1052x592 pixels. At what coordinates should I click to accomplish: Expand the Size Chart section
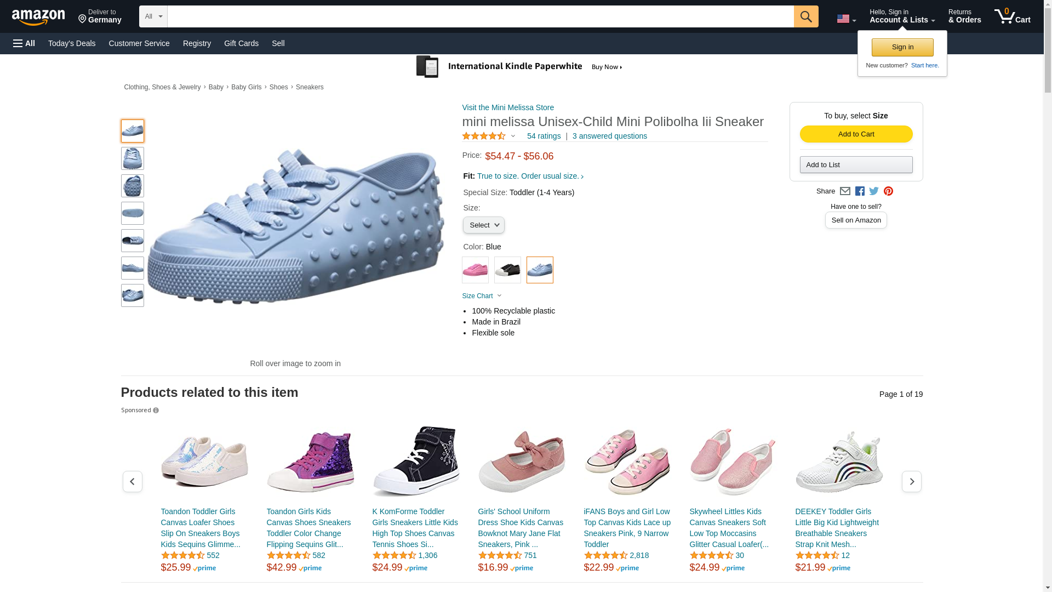tap(482, 296)
